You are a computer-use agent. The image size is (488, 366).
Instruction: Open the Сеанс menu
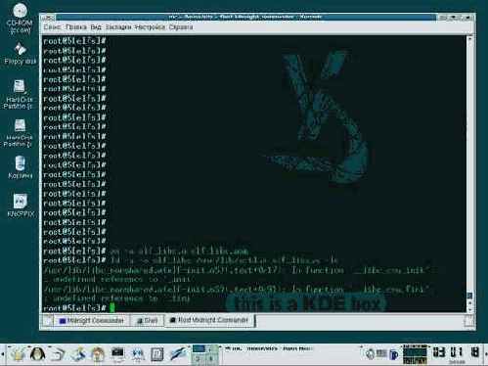click(x=52, y=27)
